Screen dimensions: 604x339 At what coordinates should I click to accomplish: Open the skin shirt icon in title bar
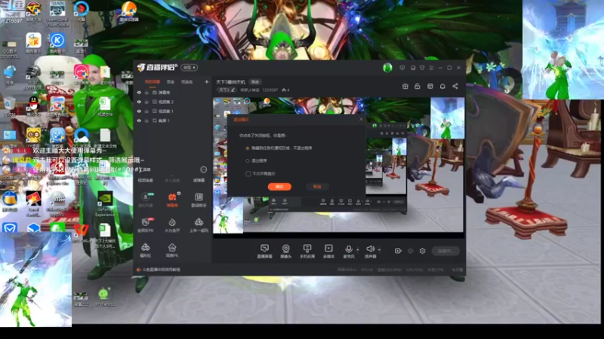422,68
